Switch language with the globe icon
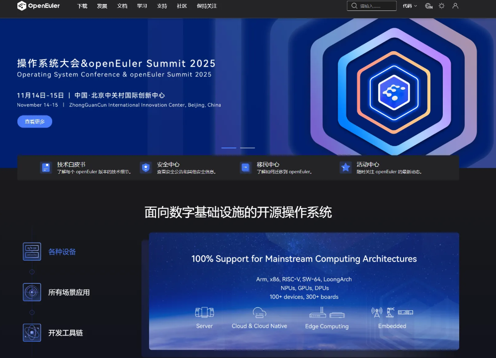The height and width of the screenshot is (358, 496). click(x=428, y=5)
